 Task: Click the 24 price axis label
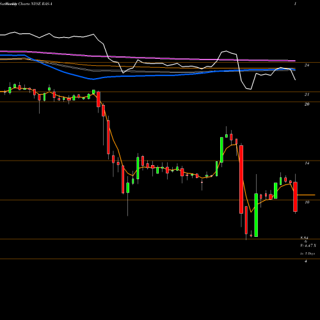coord(307,65)
